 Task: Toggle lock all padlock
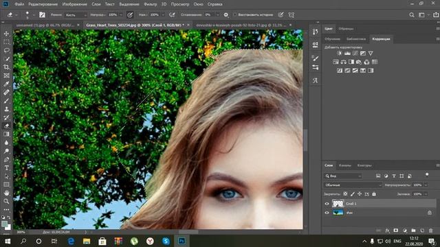click(374, 193)
